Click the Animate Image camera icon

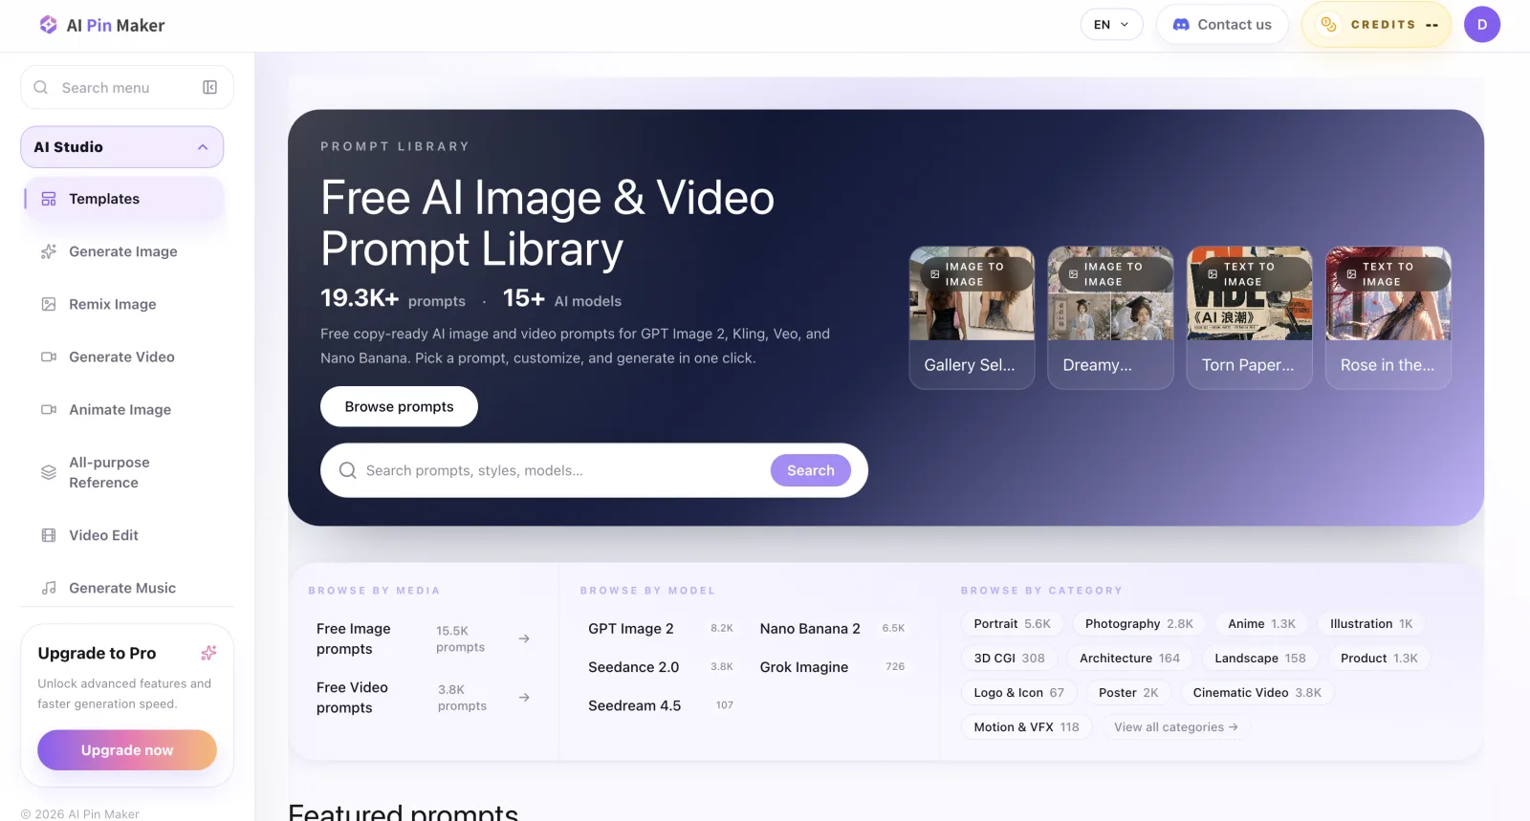click(49, 409)
